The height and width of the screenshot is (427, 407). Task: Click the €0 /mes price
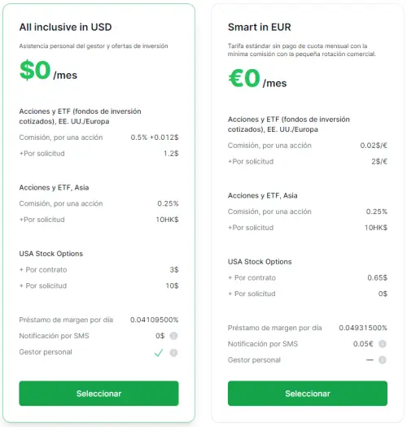pyautogui.click(x=257, y=78)
